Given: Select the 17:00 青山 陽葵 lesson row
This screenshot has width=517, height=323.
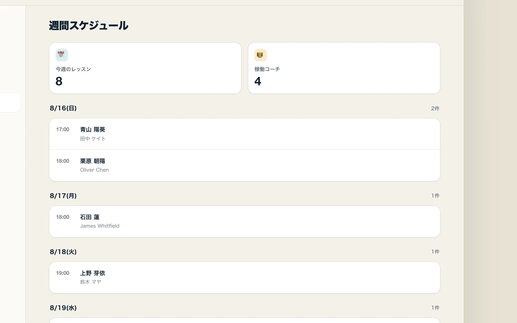Looking at the screenshot, I should coord(245,134).
